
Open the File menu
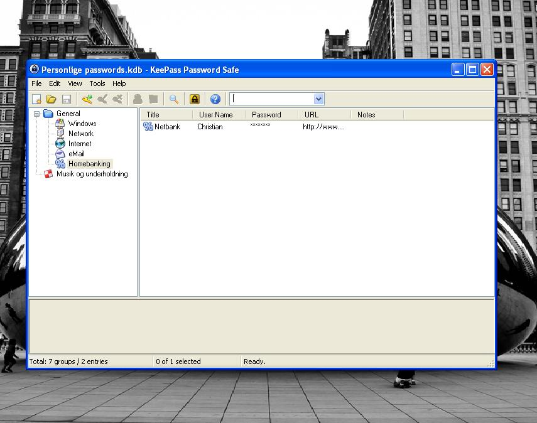(x=36, y=83)
